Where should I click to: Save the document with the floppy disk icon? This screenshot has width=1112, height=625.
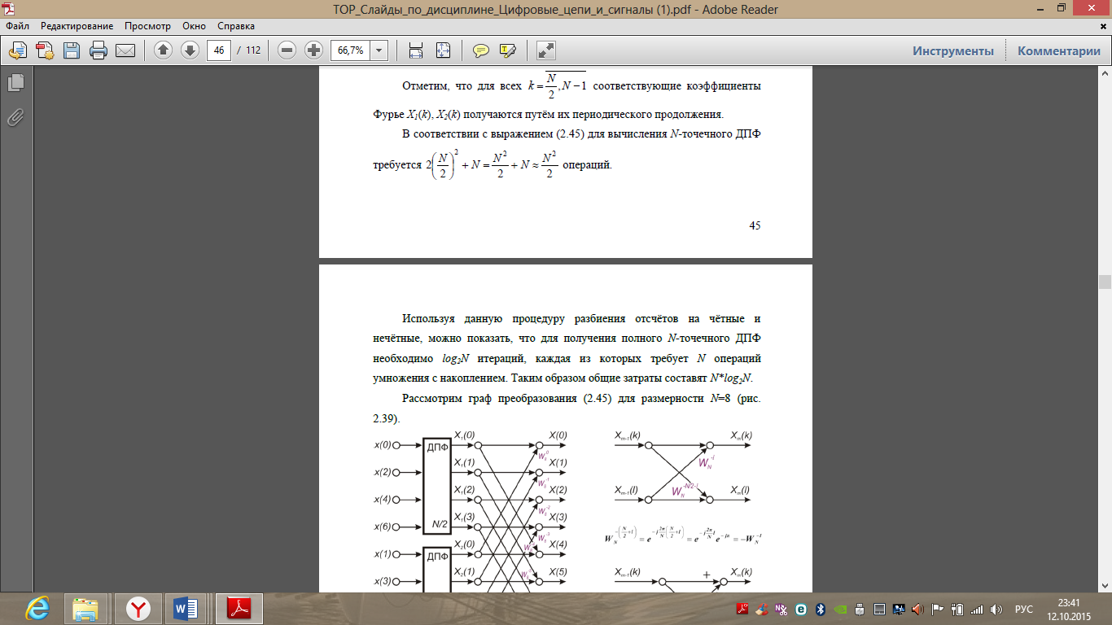coord(71,50)
